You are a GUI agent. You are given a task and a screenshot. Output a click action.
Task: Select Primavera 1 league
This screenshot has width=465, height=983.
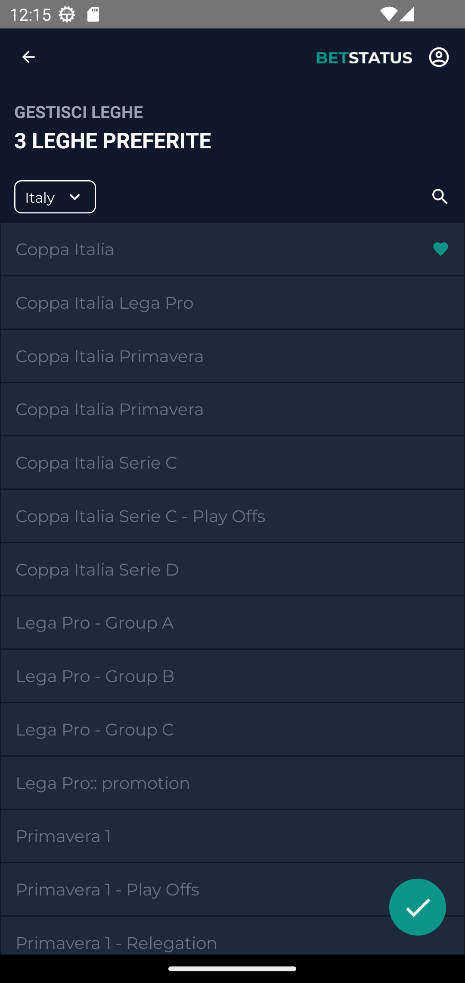[232, 836]
